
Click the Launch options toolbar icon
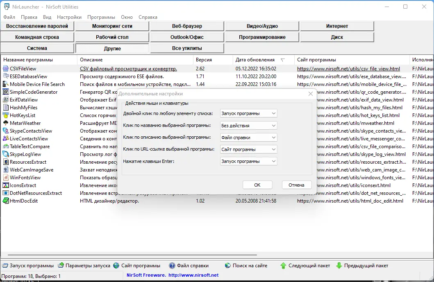point(61,266)
